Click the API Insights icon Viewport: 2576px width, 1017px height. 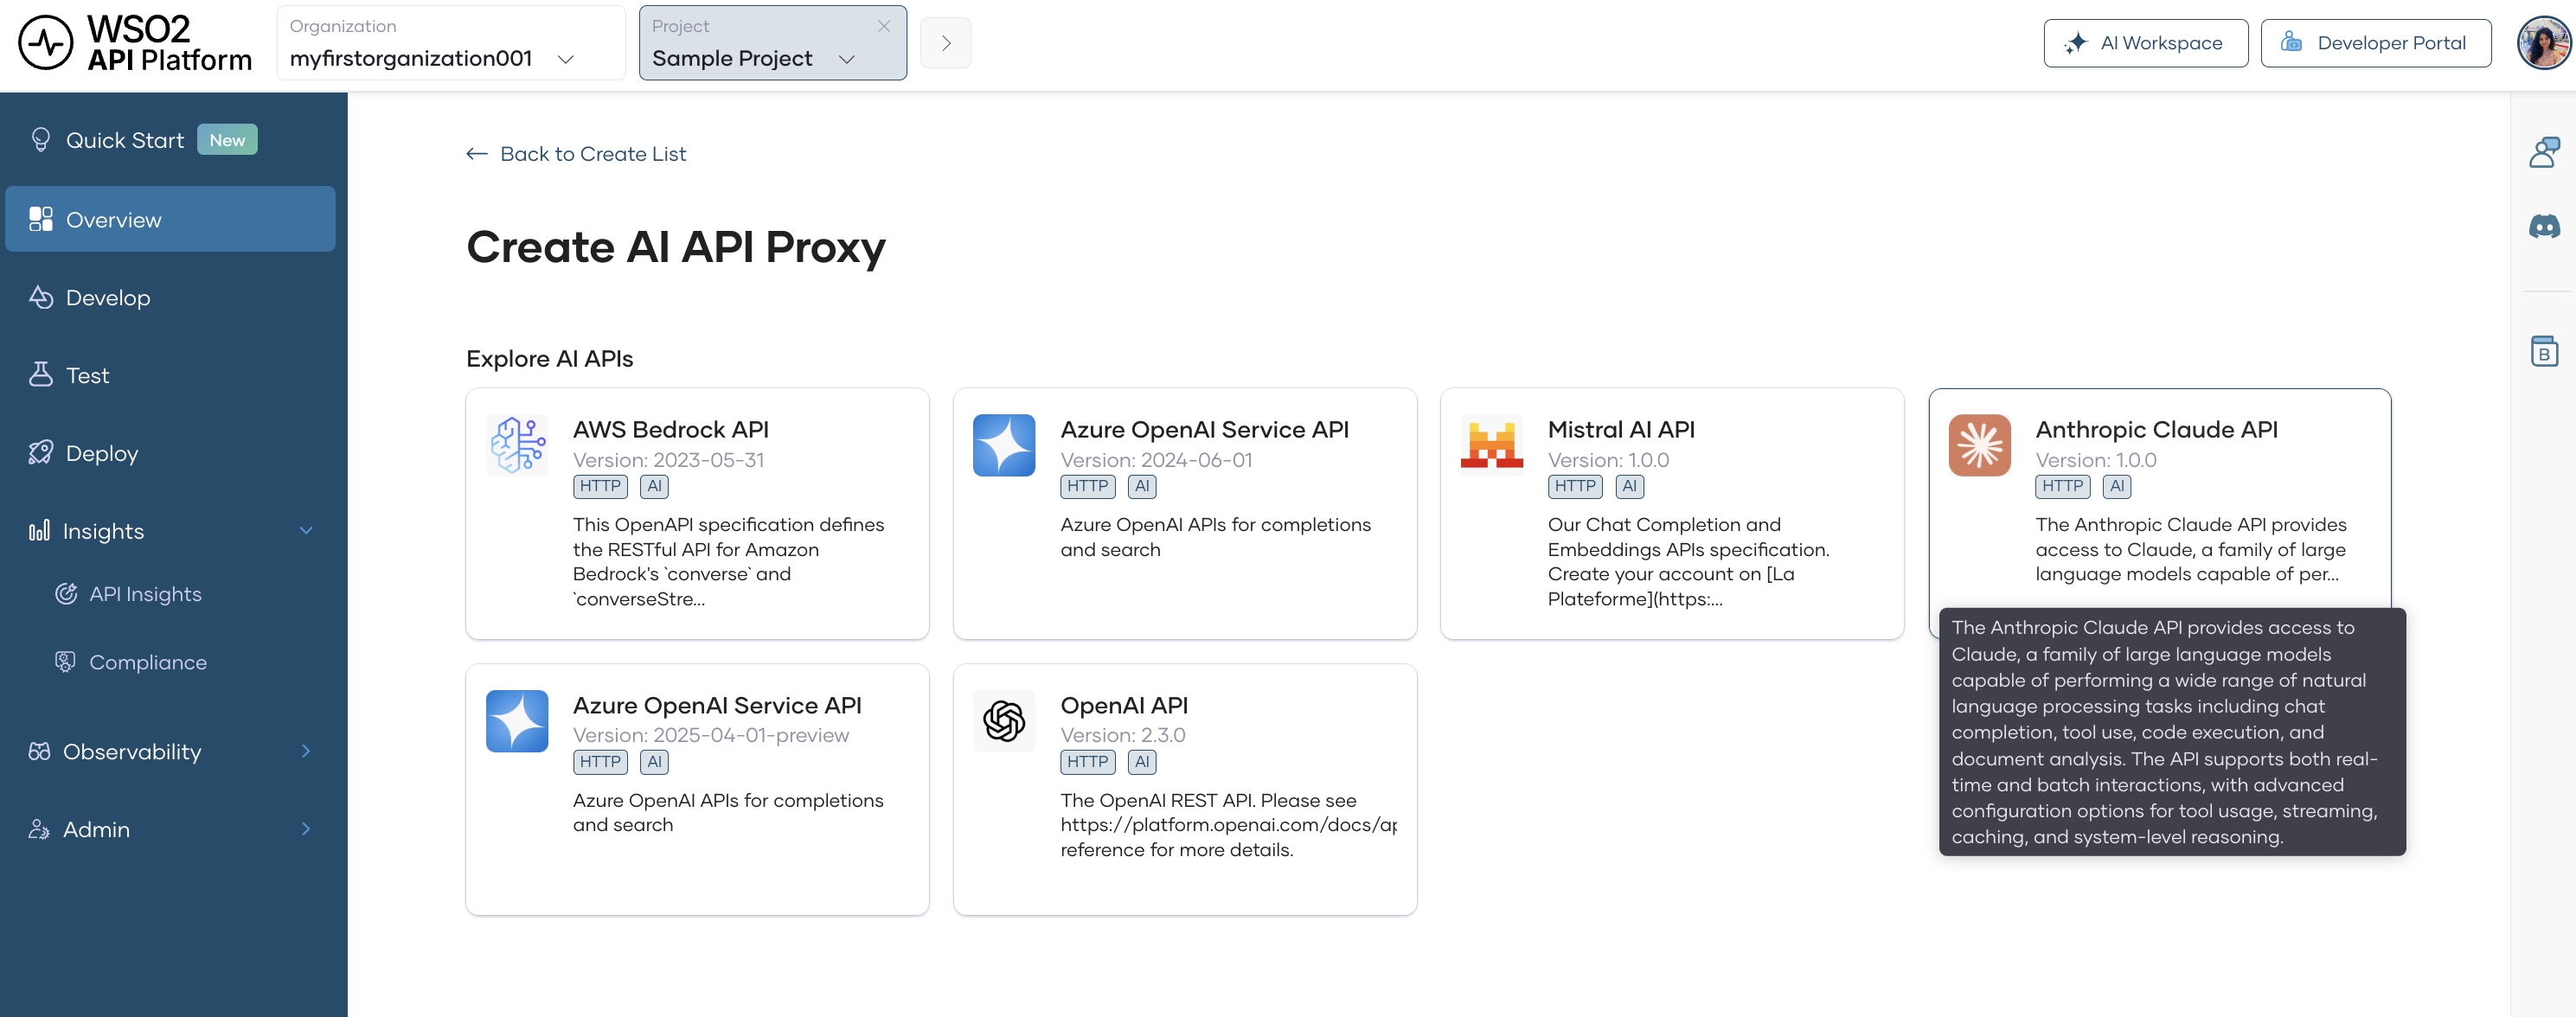(66, 594)
